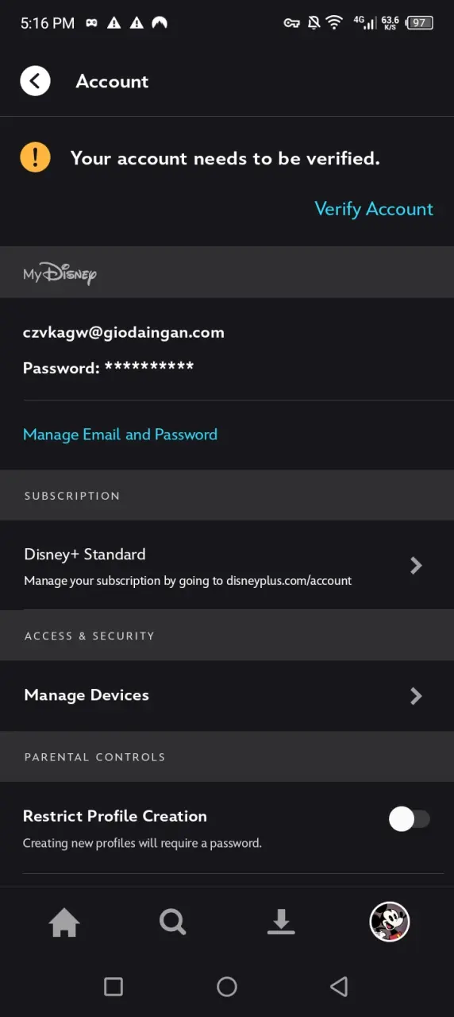Screen dimensions: 454x1017
Task: Tap the yellow exclamation warning icon
Action: point(35,157)
